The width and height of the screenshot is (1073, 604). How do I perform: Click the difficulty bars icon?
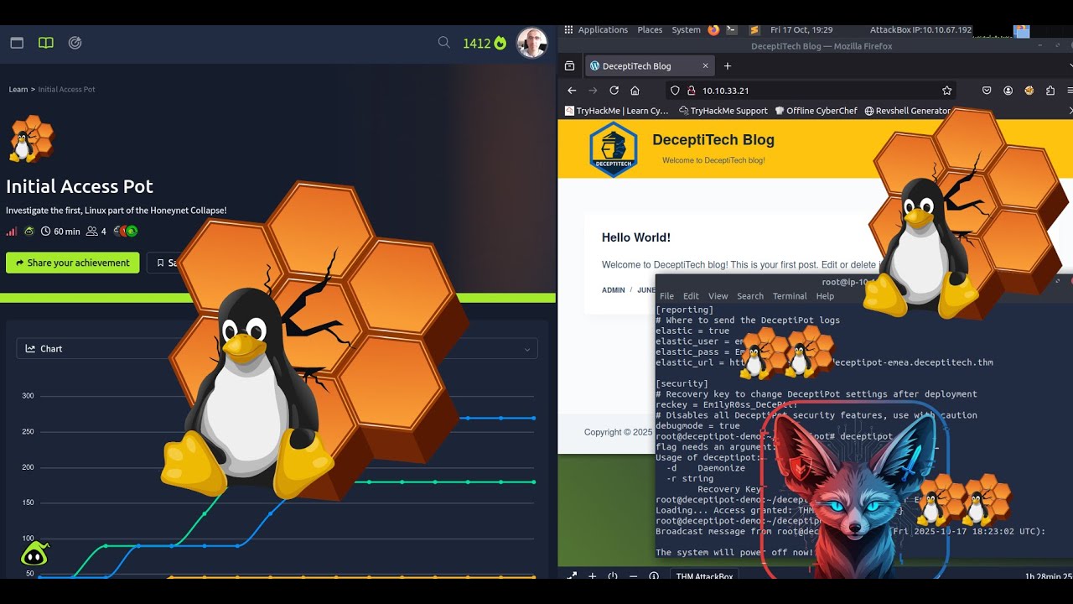[12, 232]
